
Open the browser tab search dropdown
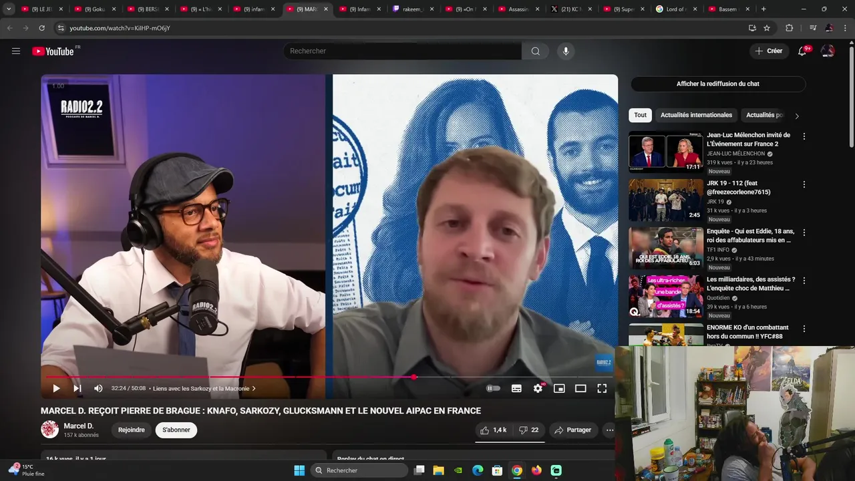9,9
